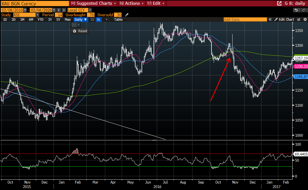The height and width of the screenshot is (190, 308).
Task: Collapse panel with double left chevron
Action: click(x=270, y=20)
